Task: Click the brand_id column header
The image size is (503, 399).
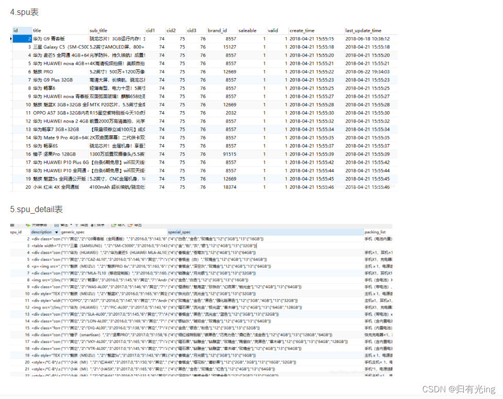Action: pyautogui.click(x=222, y=30)
